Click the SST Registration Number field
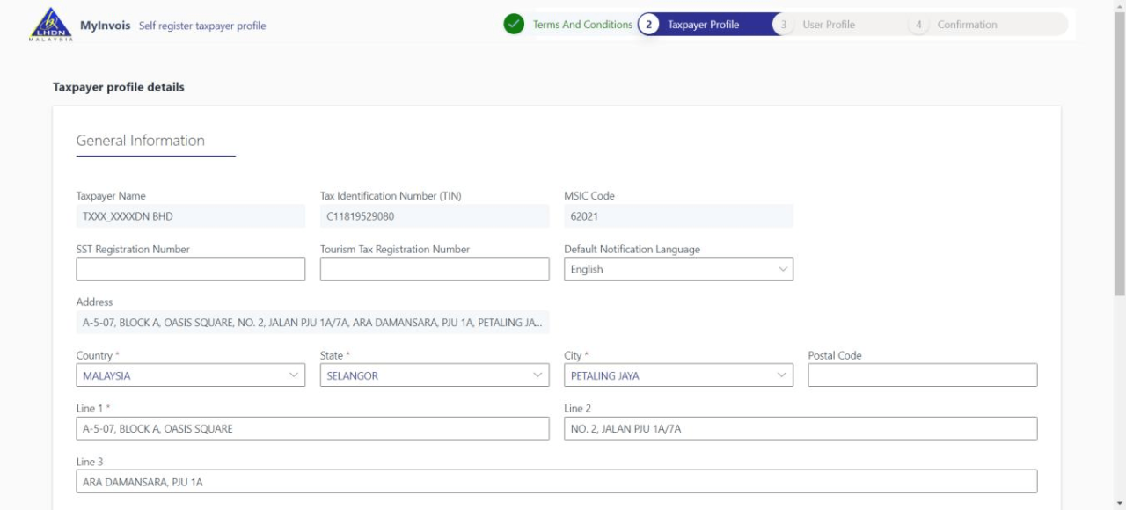 click(x=190, y=268)
